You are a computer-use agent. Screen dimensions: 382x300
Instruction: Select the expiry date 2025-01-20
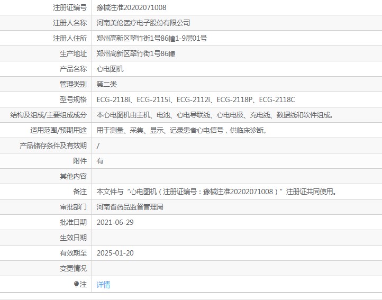click(115, 253)
